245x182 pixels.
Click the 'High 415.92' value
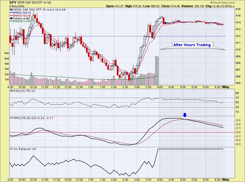tap(133, 6)
